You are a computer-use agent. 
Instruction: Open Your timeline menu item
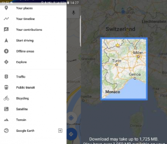coord(33,19)
